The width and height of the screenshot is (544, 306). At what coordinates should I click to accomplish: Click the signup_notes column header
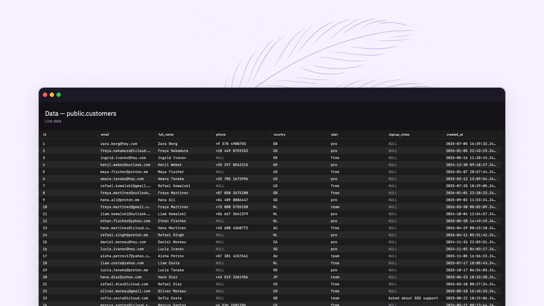coord(415,135)
